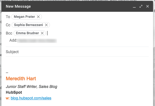155x106 pixels.
Task: Click the Meredith Hart signature name
Action: click(x=21, y=79)
